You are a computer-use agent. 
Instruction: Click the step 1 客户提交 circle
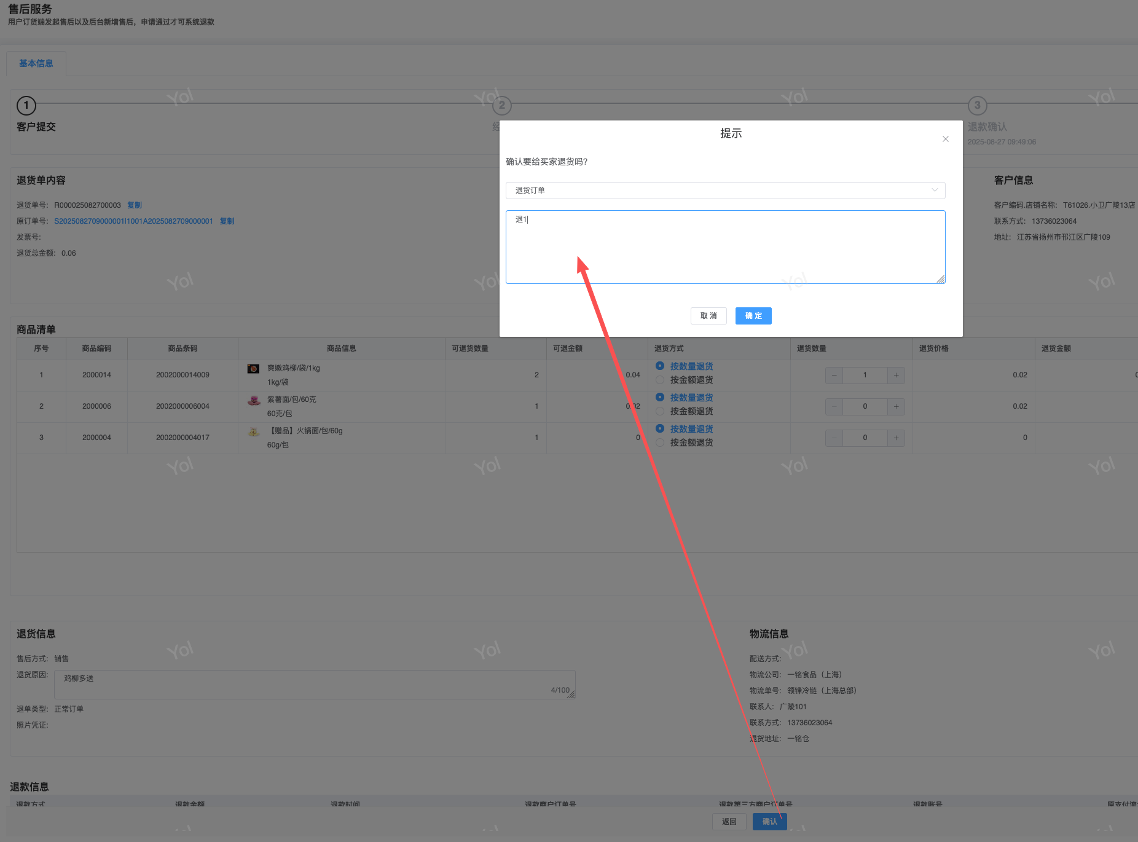coord(26,106)
